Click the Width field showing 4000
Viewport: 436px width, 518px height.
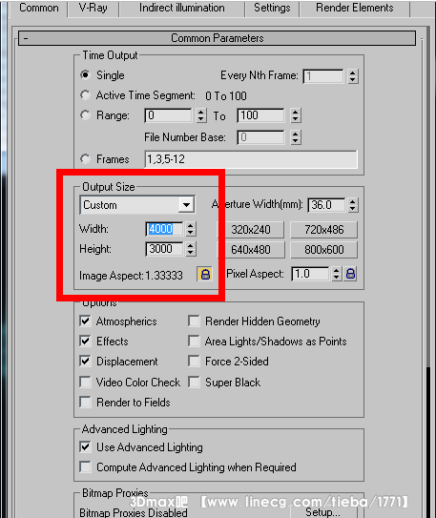(164, 229)
